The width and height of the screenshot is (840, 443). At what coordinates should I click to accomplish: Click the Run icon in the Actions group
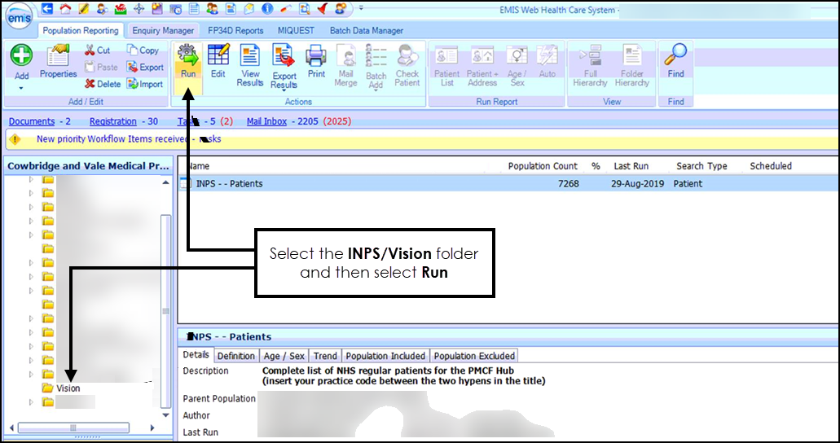pyautogui.click(x=188, y=64)
